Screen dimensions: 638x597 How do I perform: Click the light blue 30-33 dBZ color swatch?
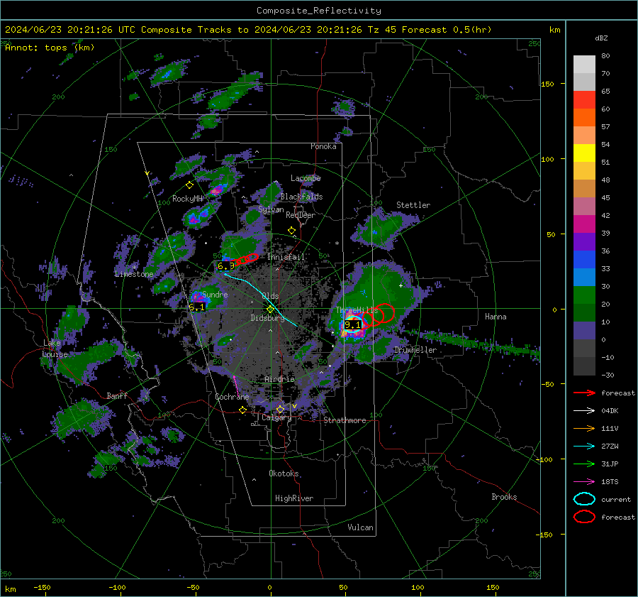[584, 277]
